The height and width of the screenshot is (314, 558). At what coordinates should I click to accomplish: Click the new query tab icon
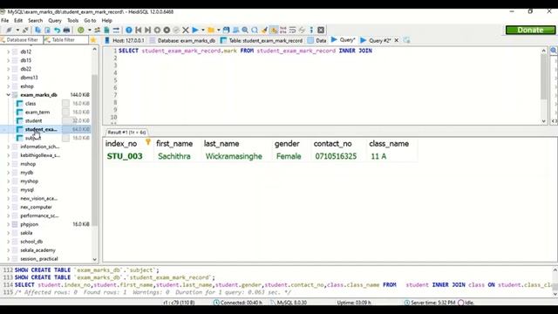[407, 40]
